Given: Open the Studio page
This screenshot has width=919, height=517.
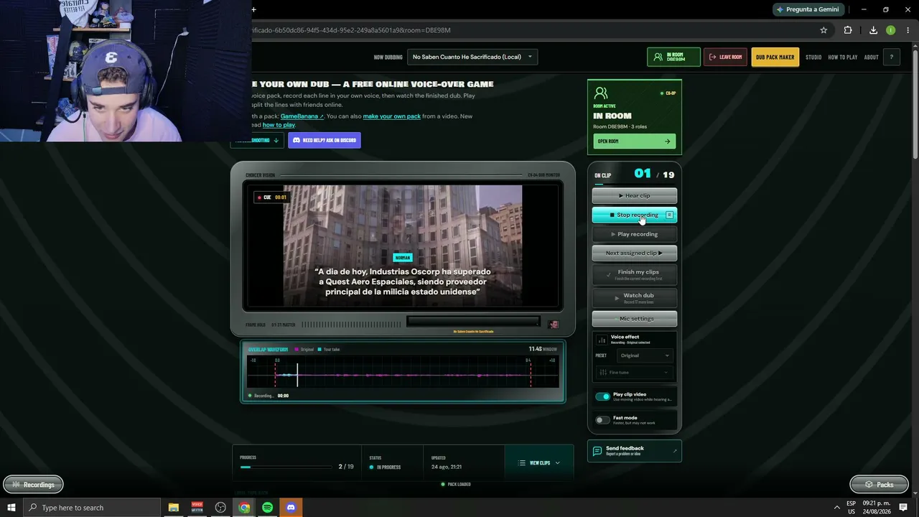Looking at the screenshot, I should 813,57.
